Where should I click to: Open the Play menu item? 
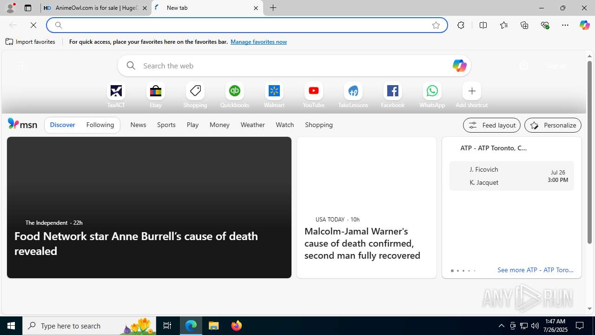tap(192, 125)
